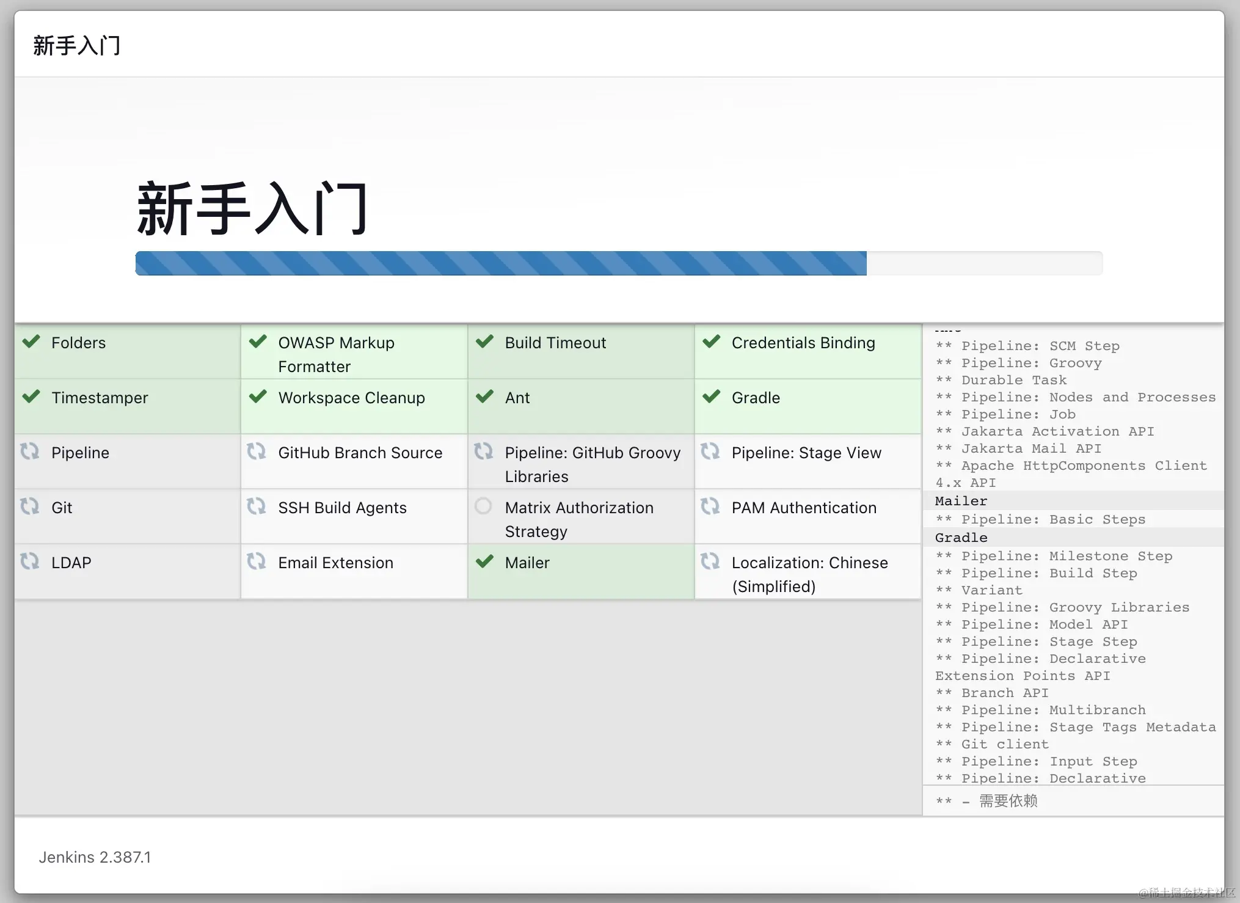Click the spinner icon next to LDAP
1240x903 pixels.
click(30, 561)
